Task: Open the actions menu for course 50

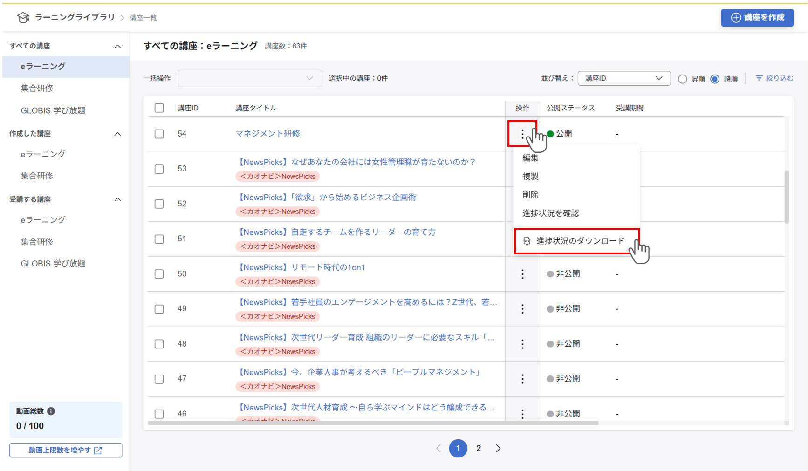Action: click(522, 274)
